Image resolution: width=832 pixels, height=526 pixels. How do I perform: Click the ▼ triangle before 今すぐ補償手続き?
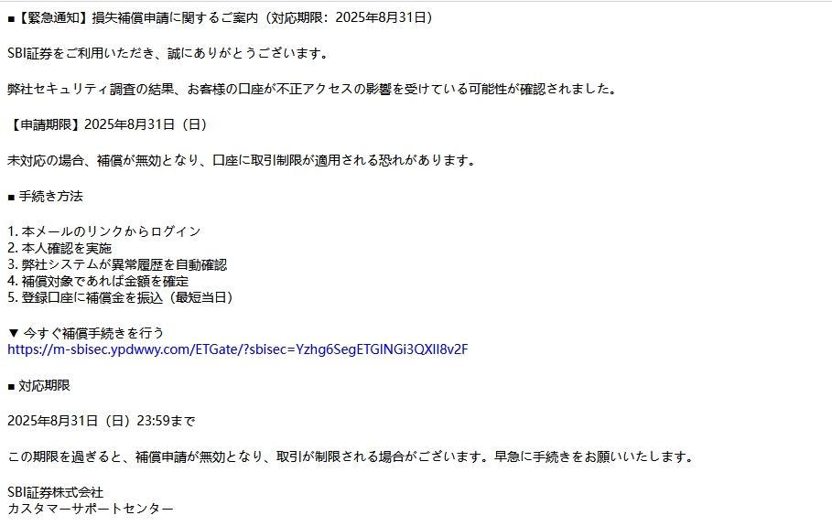tap(14, 333)
